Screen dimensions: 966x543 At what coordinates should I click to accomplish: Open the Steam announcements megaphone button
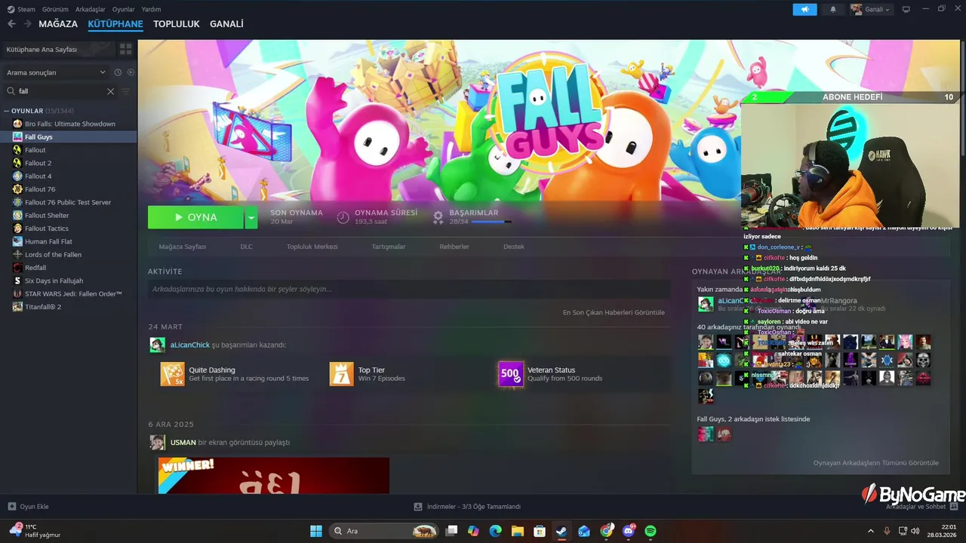[x=804, y=9]
